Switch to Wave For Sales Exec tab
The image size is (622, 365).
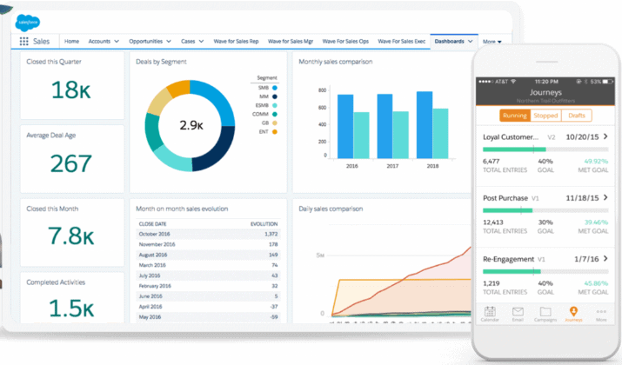[x=401, y=41]
